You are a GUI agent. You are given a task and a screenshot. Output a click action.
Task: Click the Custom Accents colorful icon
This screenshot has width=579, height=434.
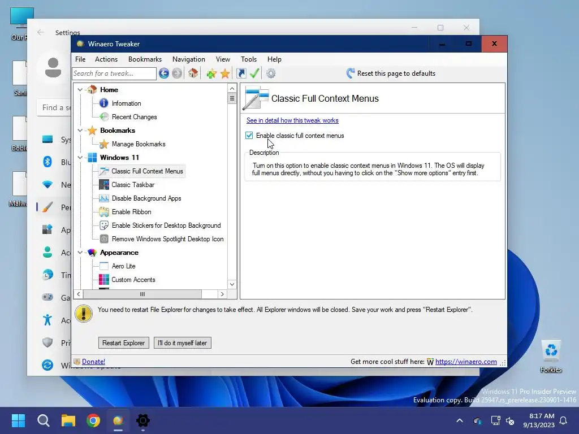[x=104, y=280]
